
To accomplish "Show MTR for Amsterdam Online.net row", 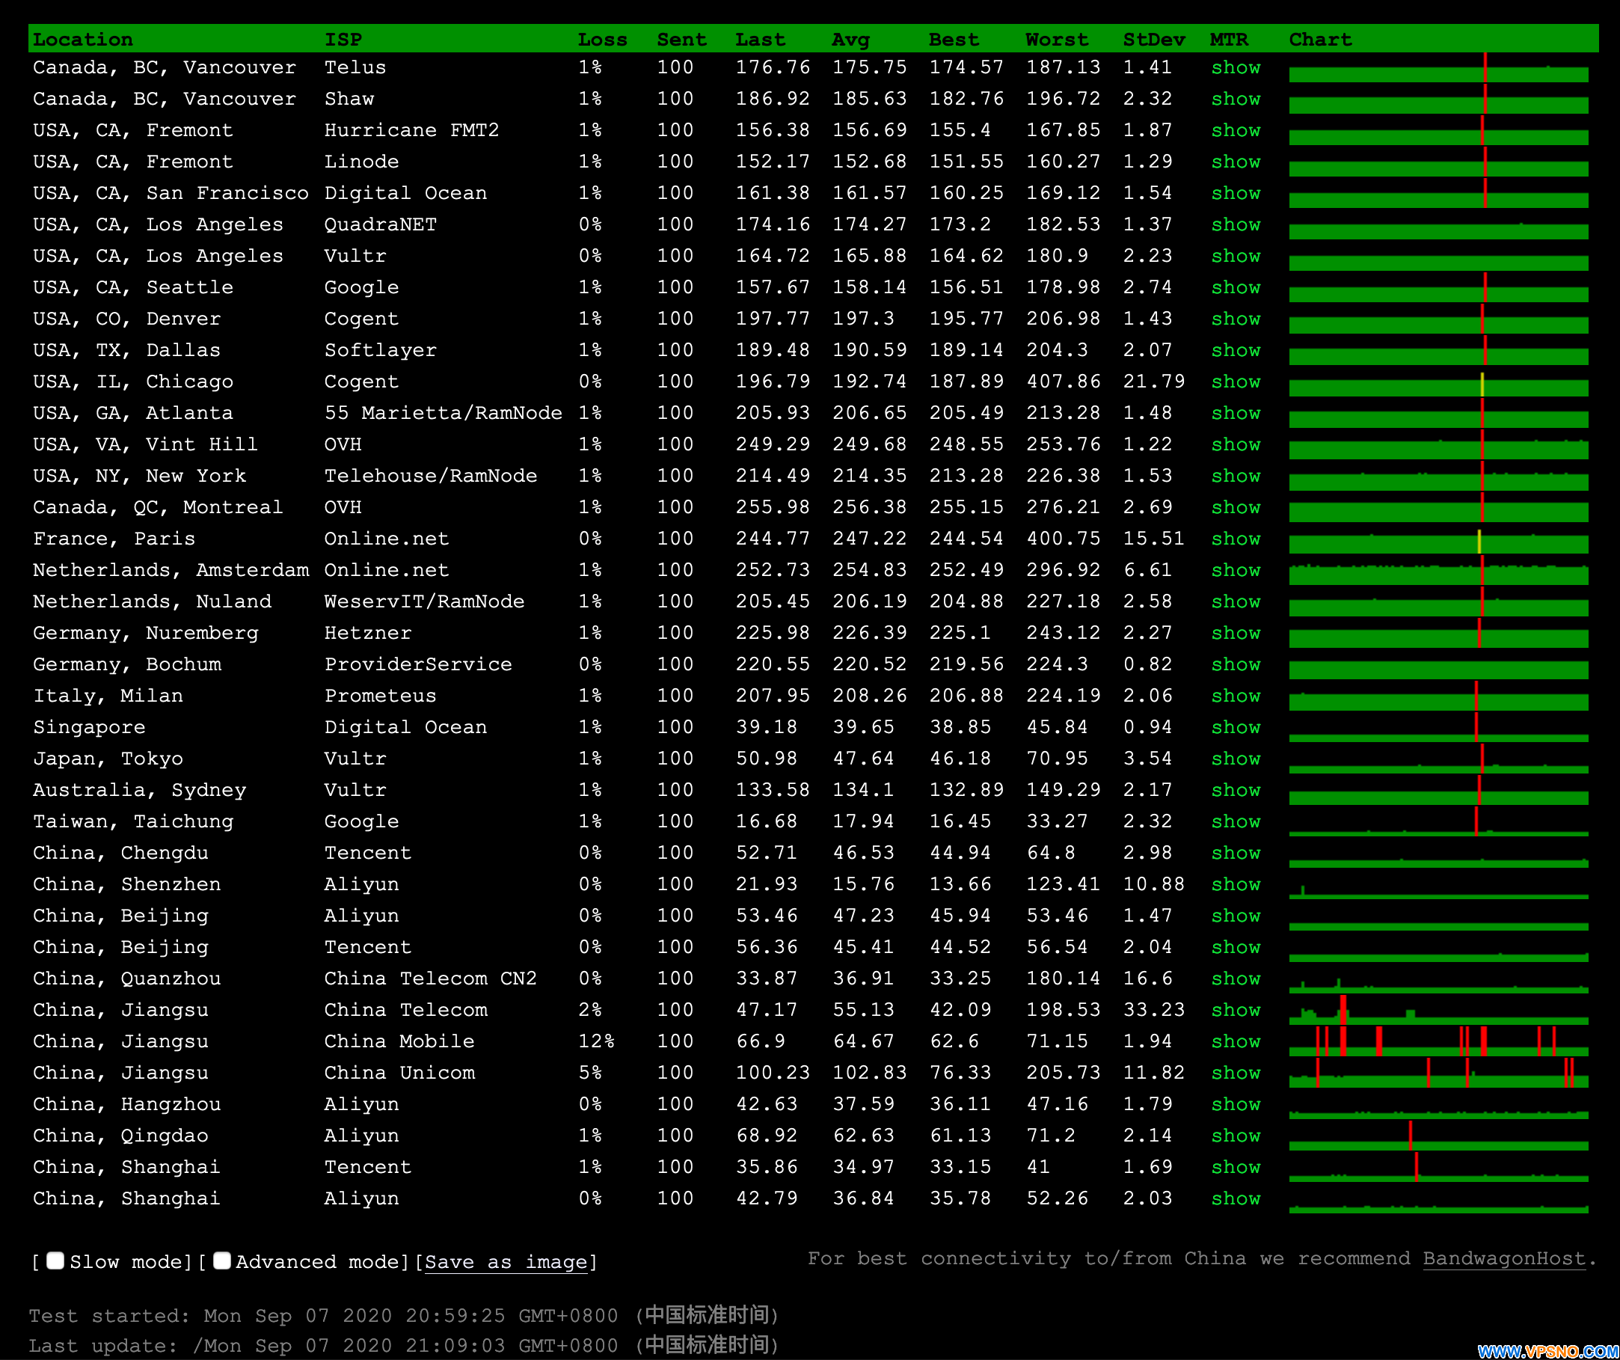I will click(x=1236, y=571).
